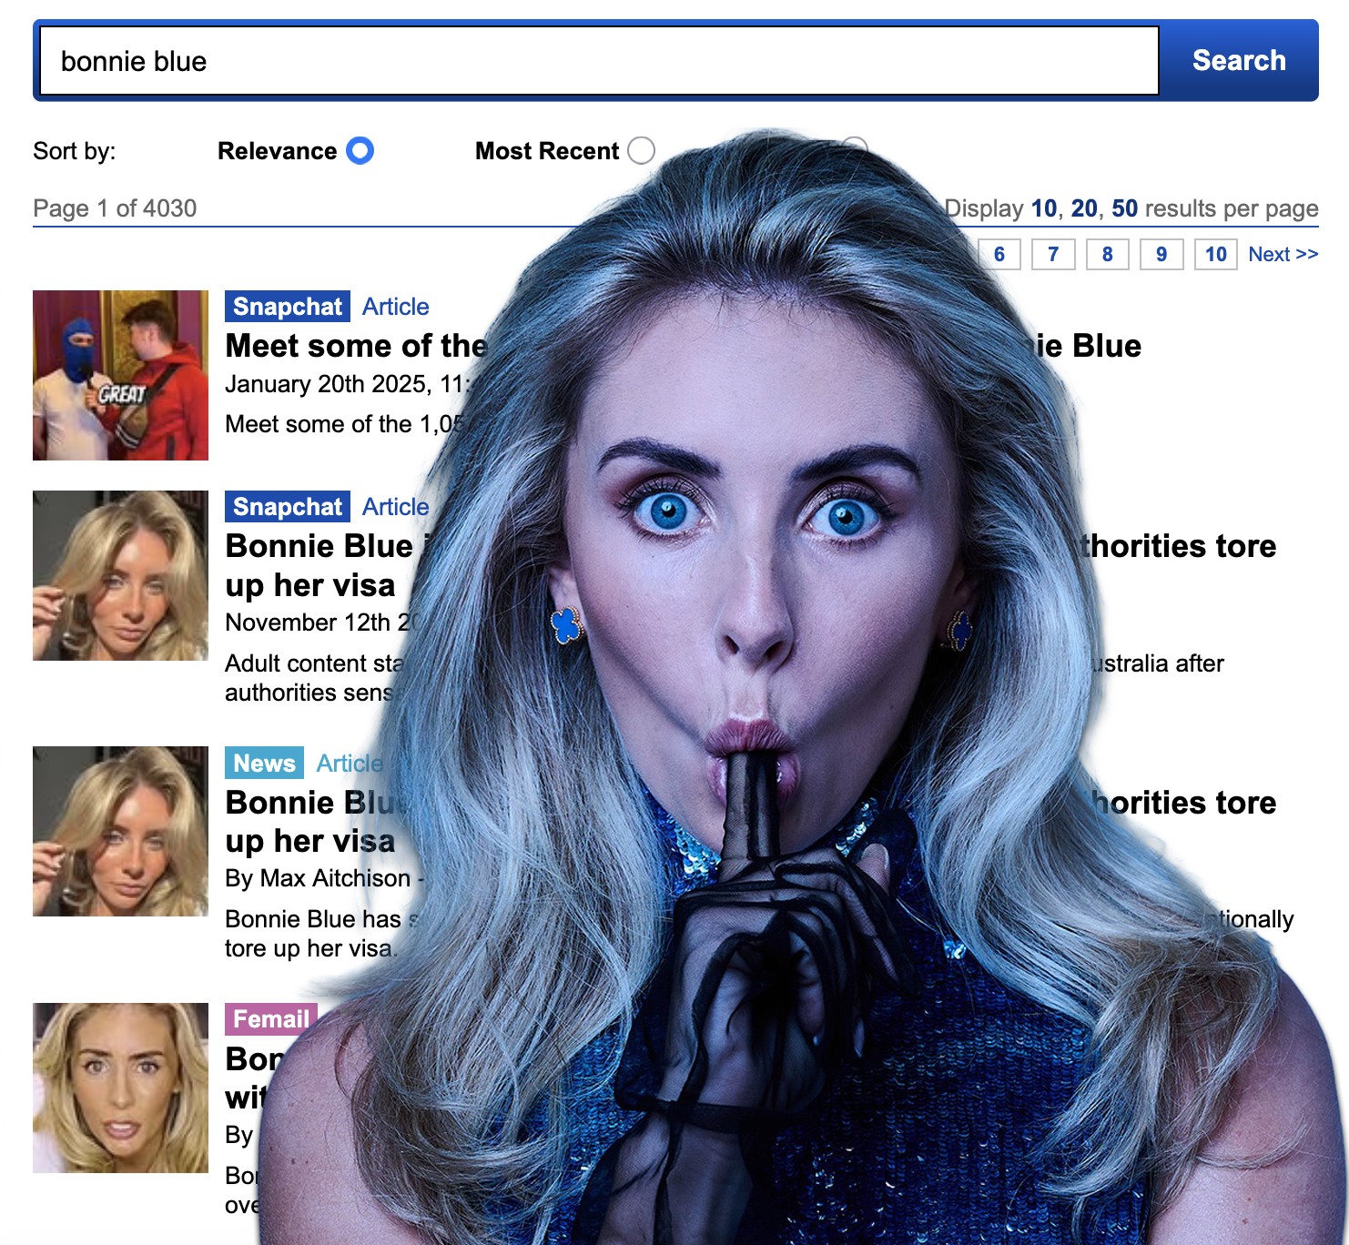Viewport: 1349px width, 1245px height.
Task: Display 10 results per page
Action: click(1043, 208)
